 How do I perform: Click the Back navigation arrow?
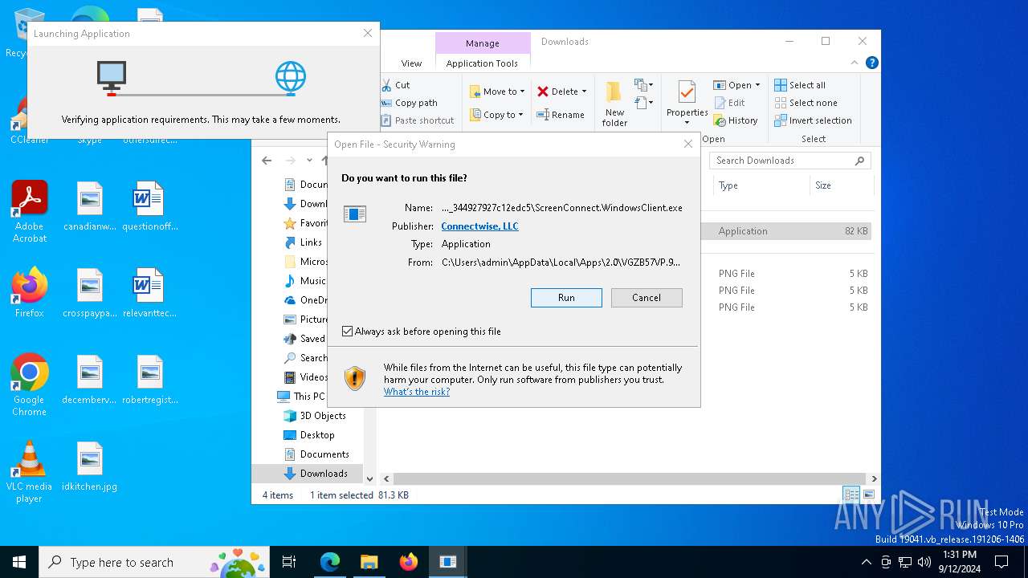(267, 161)
